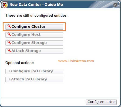Viewport: 121px width, 107px height.
Task: Click the wrench icon beside Configure Cluster
Action: click(x=9, y=26)
